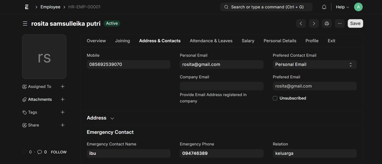
Task: Switch to the Profile tab
Action: (312, 41)
